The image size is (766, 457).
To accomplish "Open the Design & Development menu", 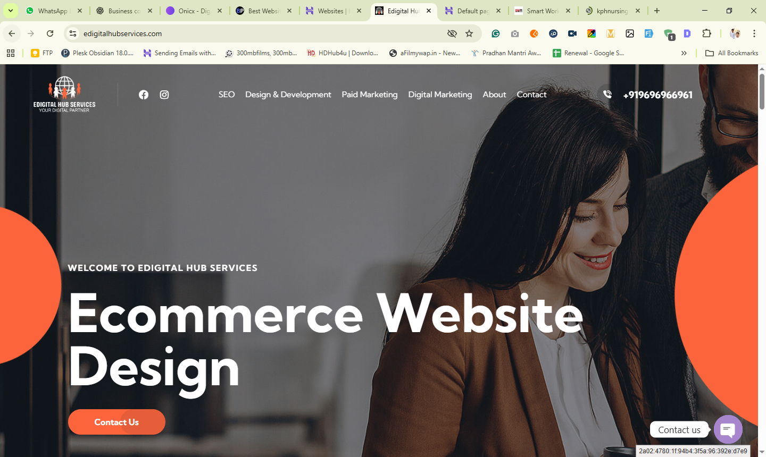I will point(288,95).
